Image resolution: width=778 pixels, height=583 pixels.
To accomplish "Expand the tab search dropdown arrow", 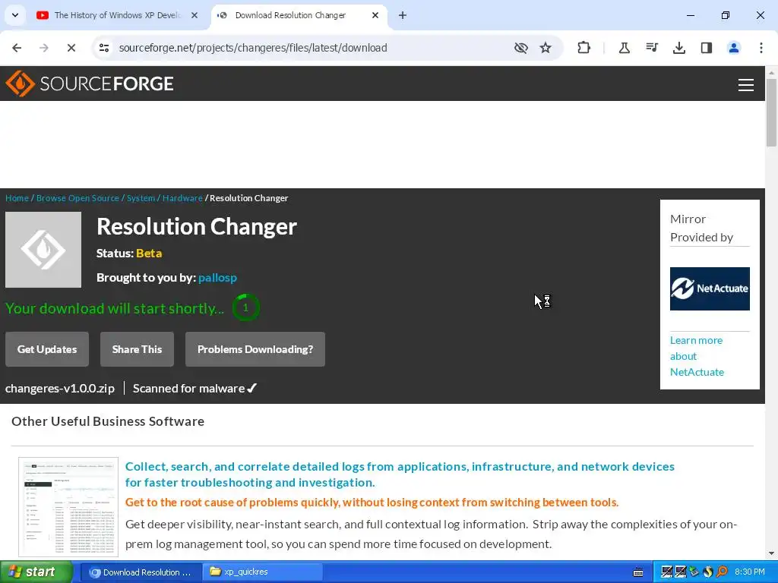I will click(x=15, y=15).
